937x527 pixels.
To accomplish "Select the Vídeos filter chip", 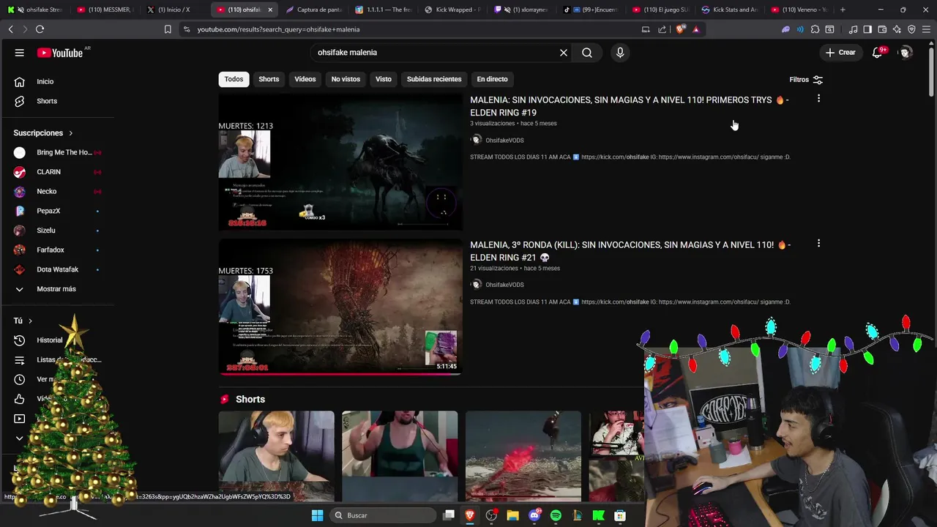I will (x=305, y=79).
